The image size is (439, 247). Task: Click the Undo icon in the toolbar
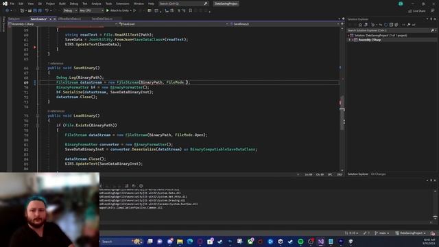[47, 11]
